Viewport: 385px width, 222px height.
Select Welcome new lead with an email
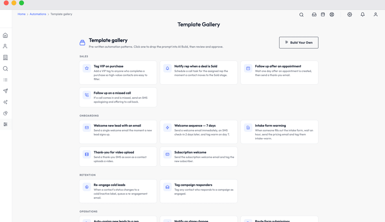(118, 132)
